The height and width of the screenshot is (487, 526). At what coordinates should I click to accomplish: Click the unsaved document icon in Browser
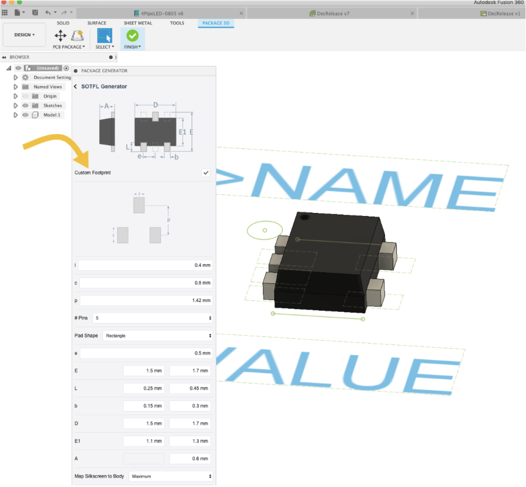28,68
